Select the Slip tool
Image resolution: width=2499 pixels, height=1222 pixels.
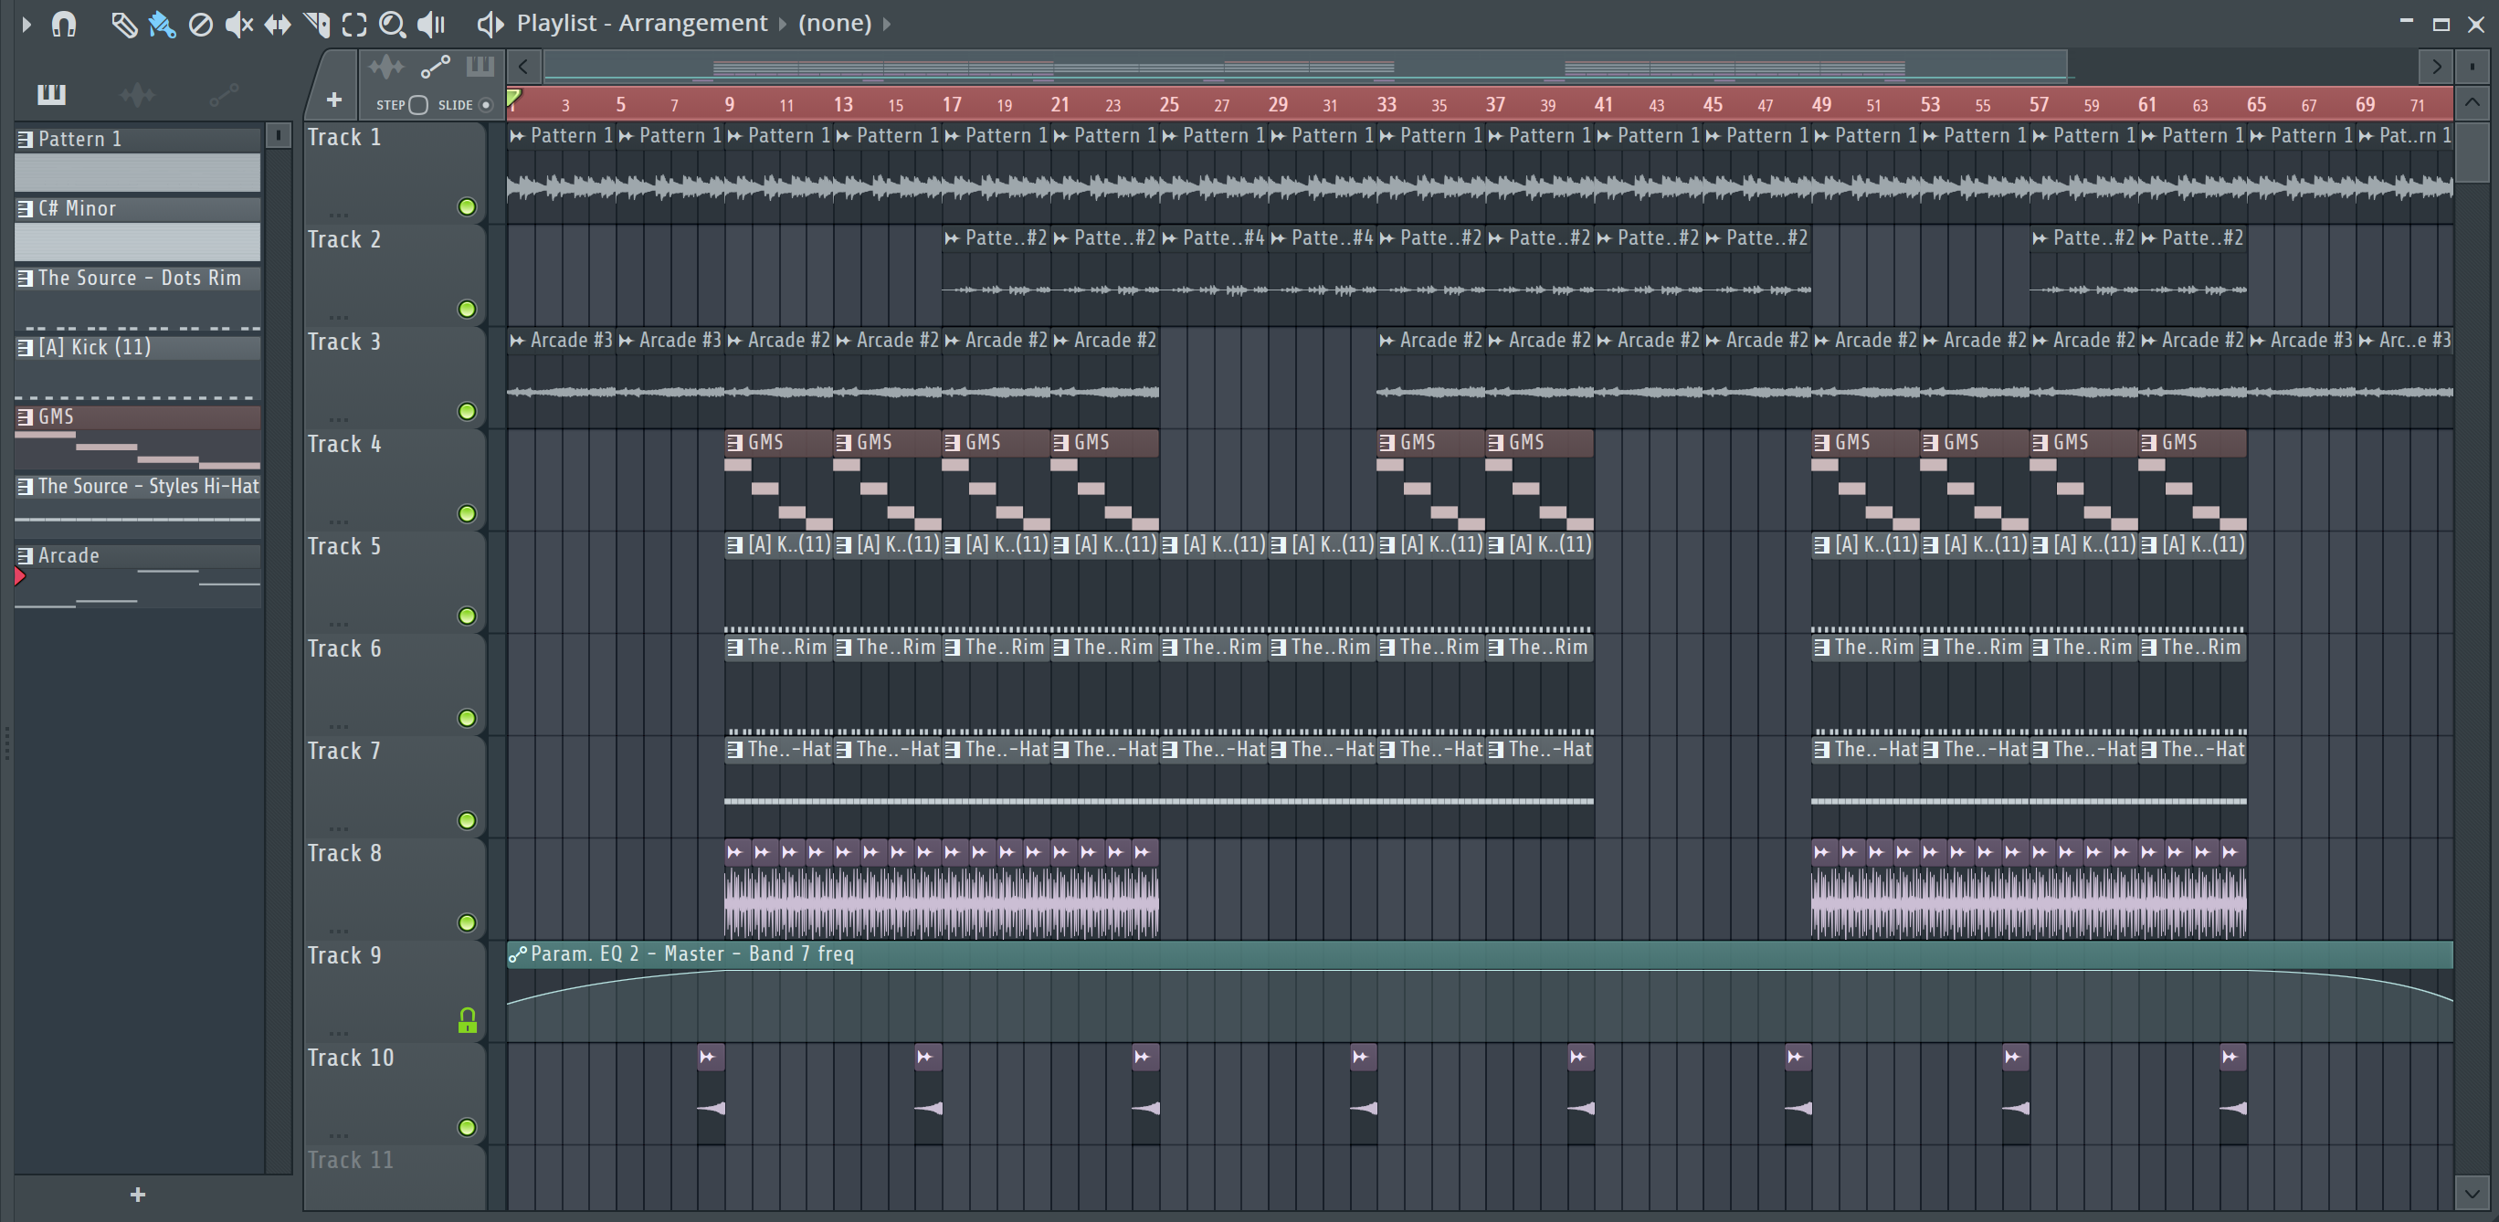(x=278, y=25)
